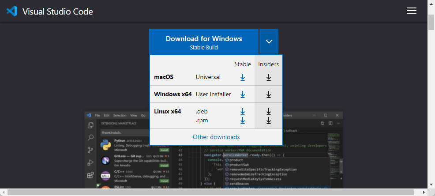Click the vertical scrollbar thumb
Screen dimensions: 435x196
pos(431,22)
